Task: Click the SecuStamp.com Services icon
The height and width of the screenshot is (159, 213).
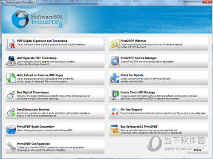Action: click(11, 112)
